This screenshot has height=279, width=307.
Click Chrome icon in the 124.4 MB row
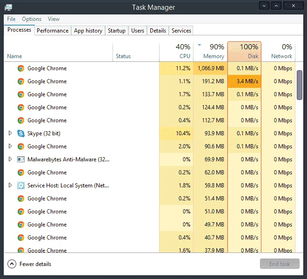(21, 107)
